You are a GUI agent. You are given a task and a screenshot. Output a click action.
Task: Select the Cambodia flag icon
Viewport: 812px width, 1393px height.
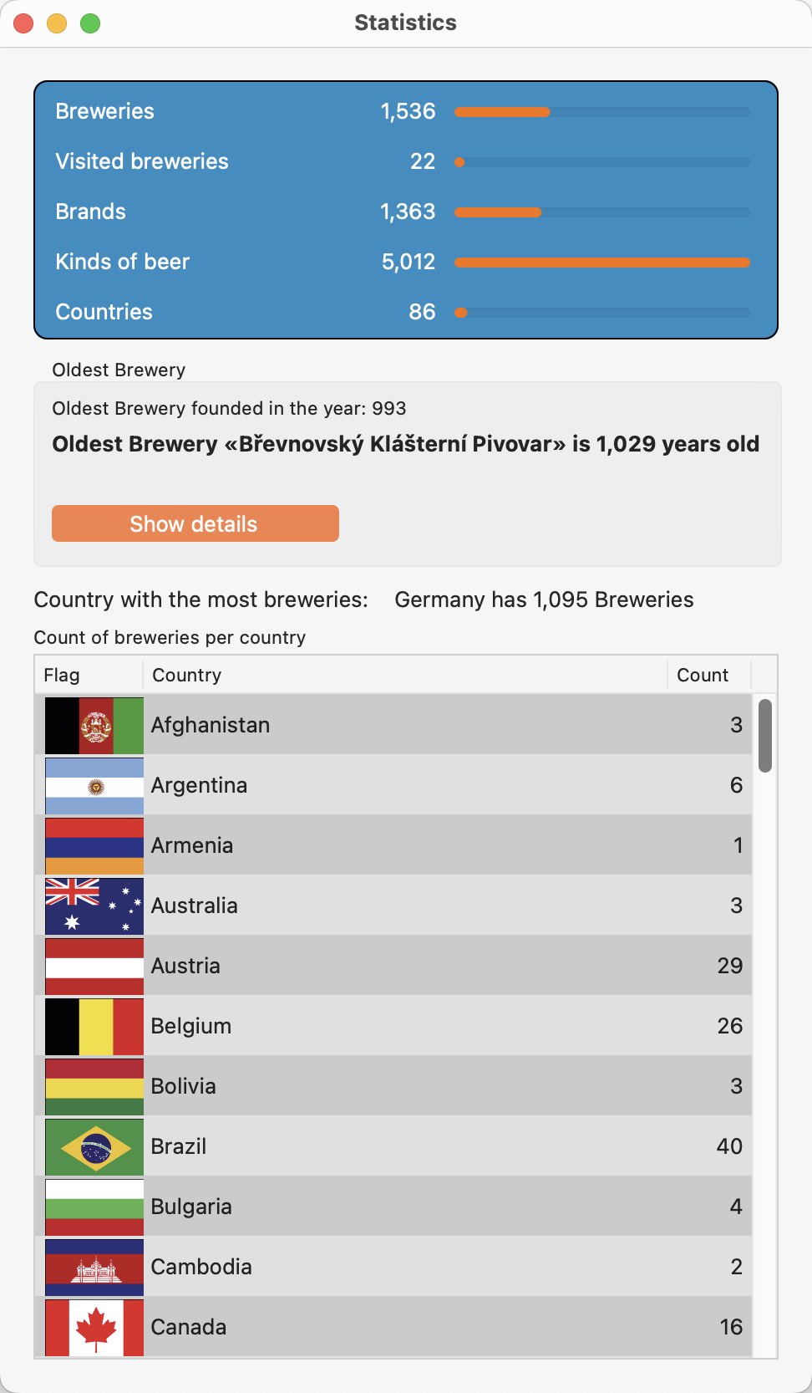coord(94,1267)
